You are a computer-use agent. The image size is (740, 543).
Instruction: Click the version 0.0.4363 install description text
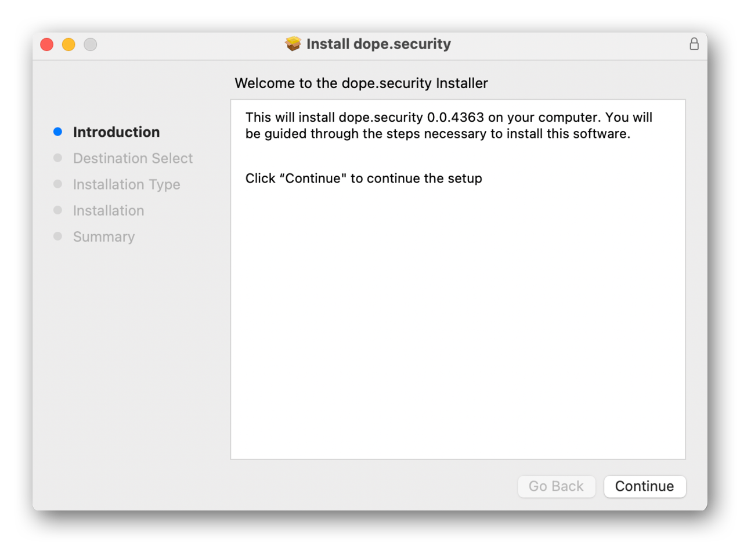(448, 126)
